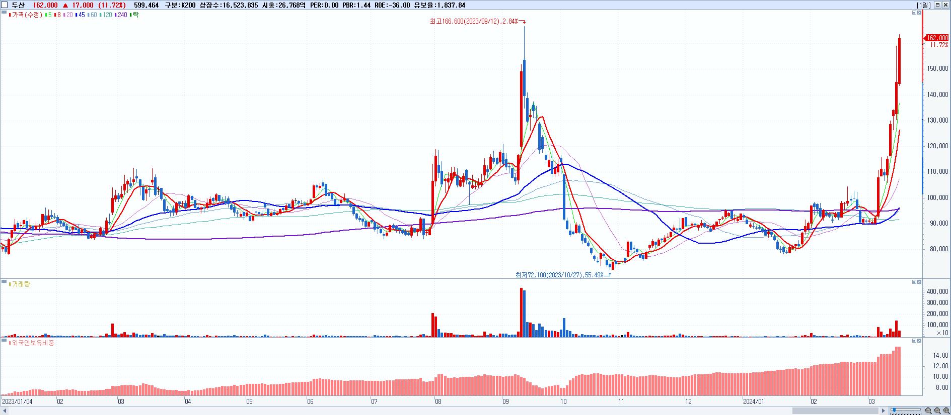
Task: Select the 가격(수정) price legend item
Action: point(25,15)
